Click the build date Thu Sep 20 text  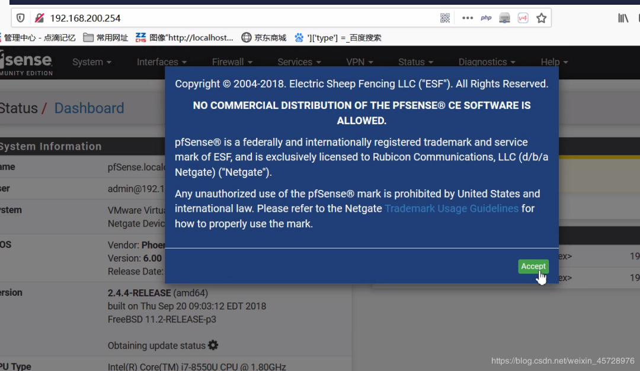[x=187, y=306]
